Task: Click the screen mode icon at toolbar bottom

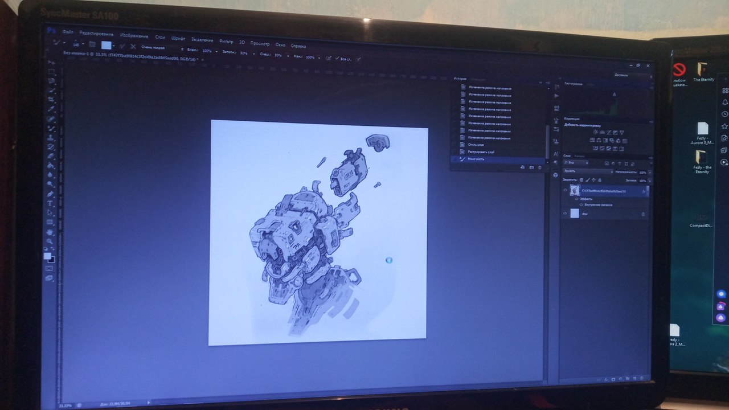Action: (50, 278)
